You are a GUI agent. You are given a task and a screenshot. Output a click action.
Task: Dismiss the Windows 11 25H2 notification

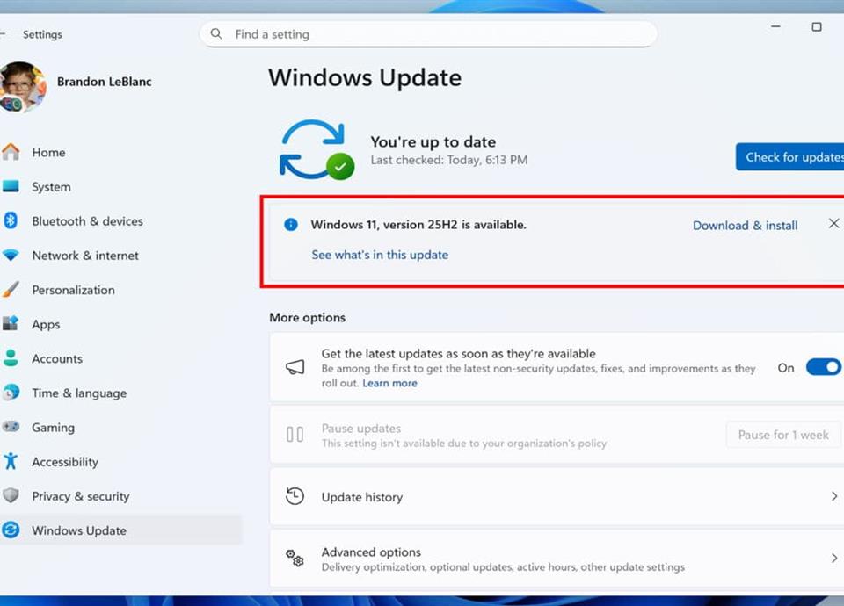[833, 224]
